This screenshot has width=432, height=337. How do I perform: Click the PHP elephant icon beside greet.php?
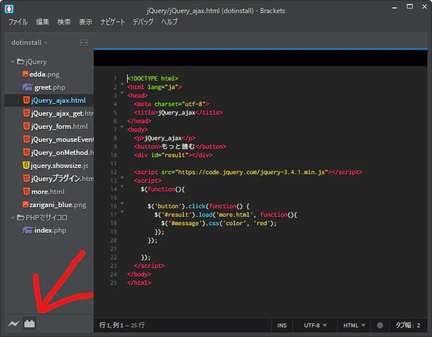pyautogui.click(x=28, y=87)
